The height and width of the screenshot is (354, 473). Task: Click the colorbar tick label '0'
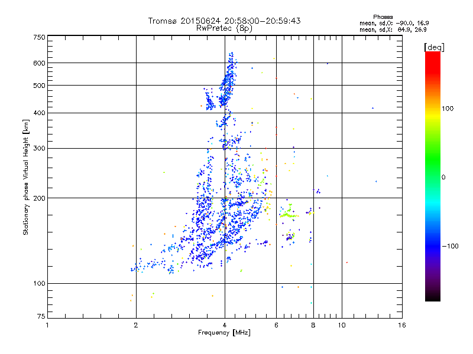(443, 178)
